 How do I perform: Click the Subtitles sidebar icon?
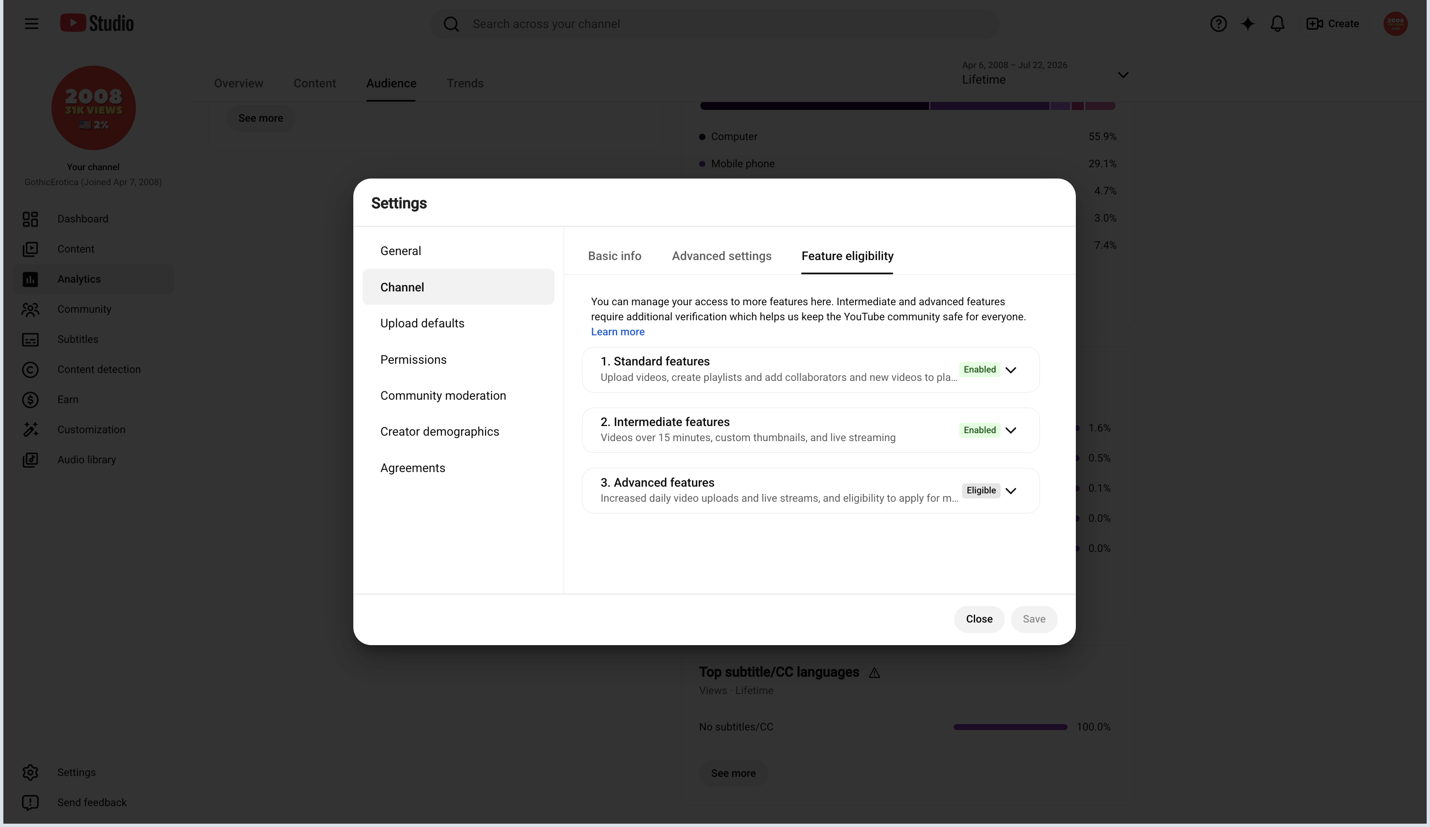[30, 339]
